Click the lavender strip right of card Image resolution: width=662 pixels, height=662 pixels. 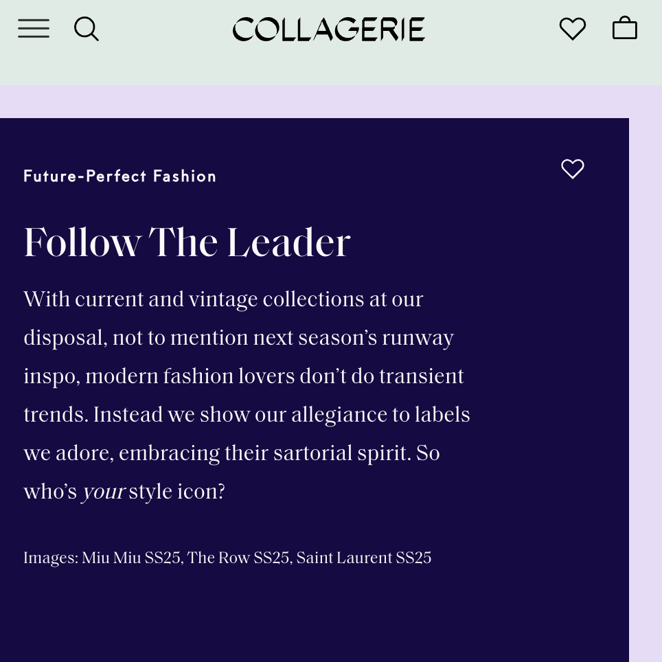click(645, 385)
